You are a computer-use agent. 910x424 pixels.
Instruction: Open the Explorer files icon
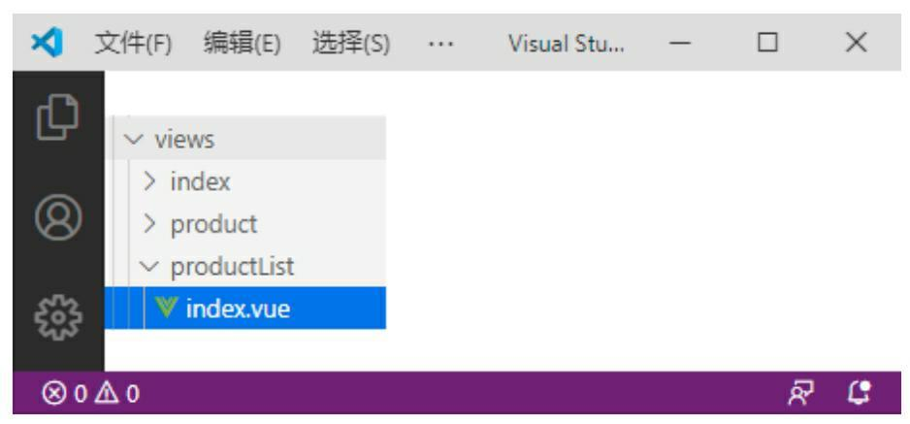pyautogui.click(x=57, y=116)
